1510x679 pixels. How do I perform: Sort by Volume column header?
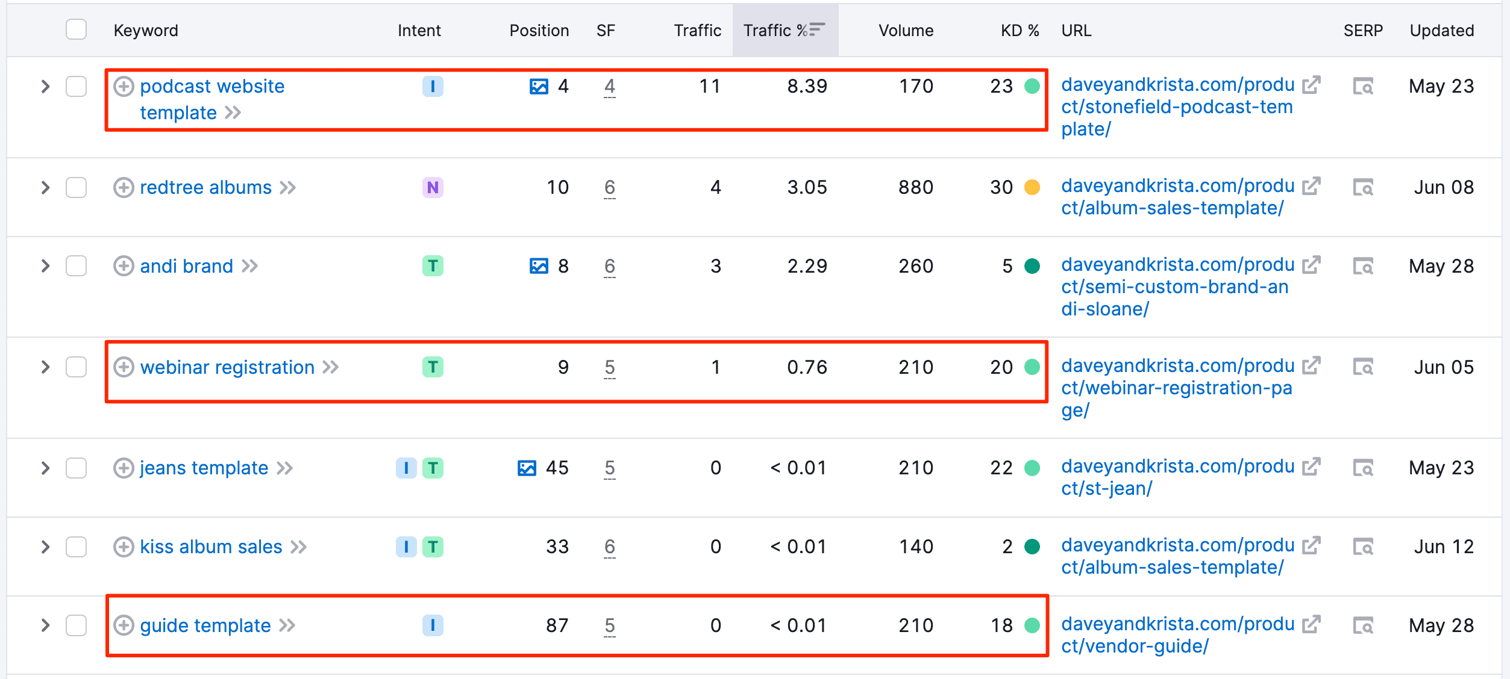click(906, 30)
